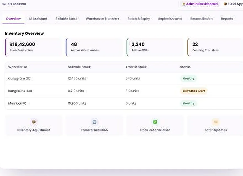The image size is (243, 176).
Task: Click the 0 units transit cell
Action: (131, 103)
